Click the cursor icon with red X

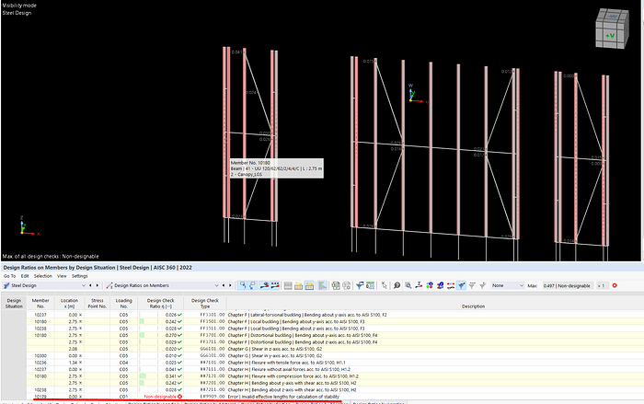click(384, 285)
